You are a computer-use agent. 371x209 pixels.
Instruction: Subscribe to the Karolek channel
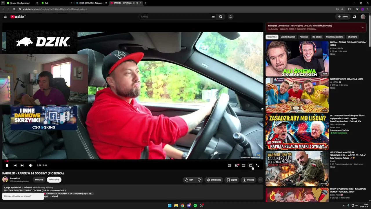coord(54,180)
